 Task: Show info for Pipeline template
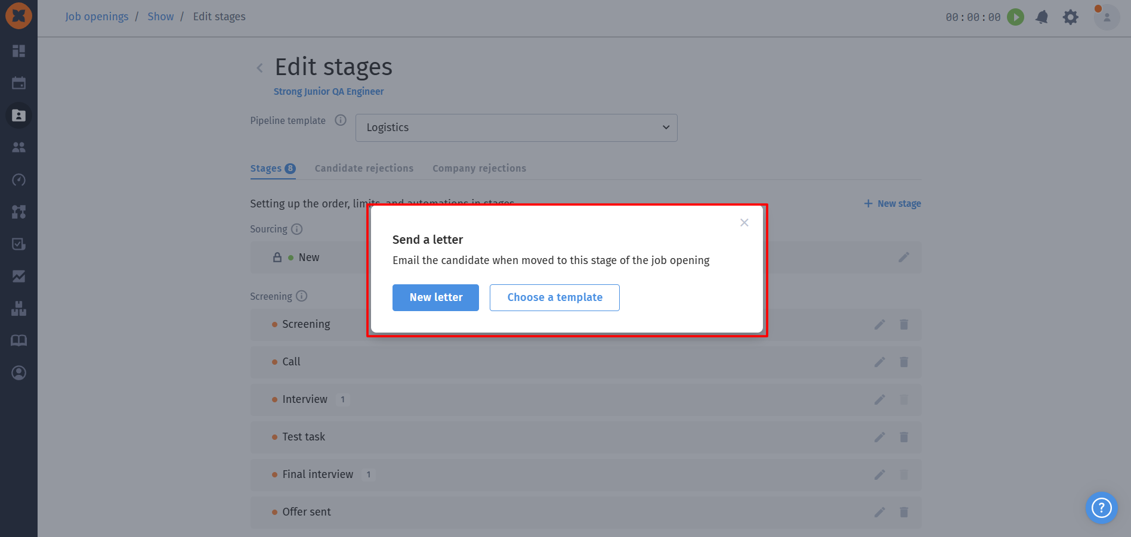coord(341,120)
